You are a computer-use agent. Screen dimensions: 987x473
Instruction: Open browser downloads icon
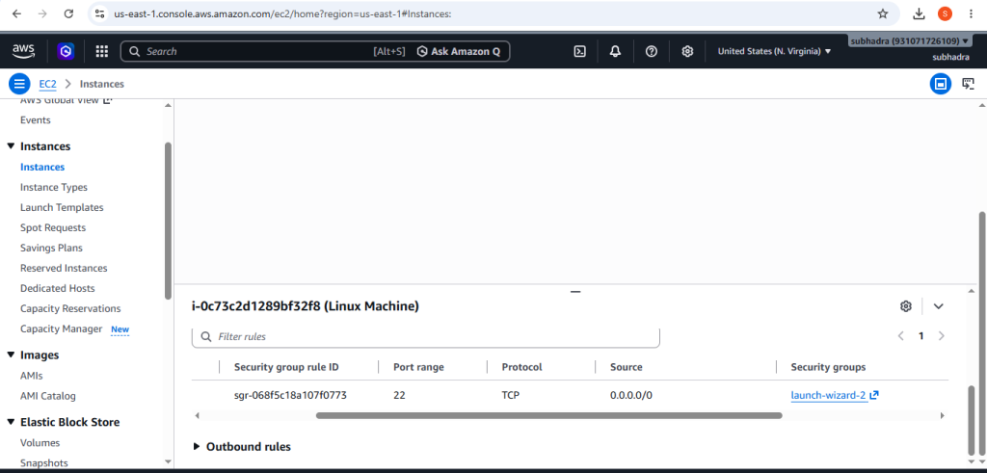(x=919, y=13)
